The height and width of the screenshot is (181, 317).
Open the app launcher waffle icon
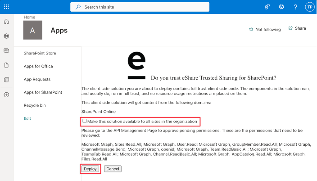pos(6,7)
